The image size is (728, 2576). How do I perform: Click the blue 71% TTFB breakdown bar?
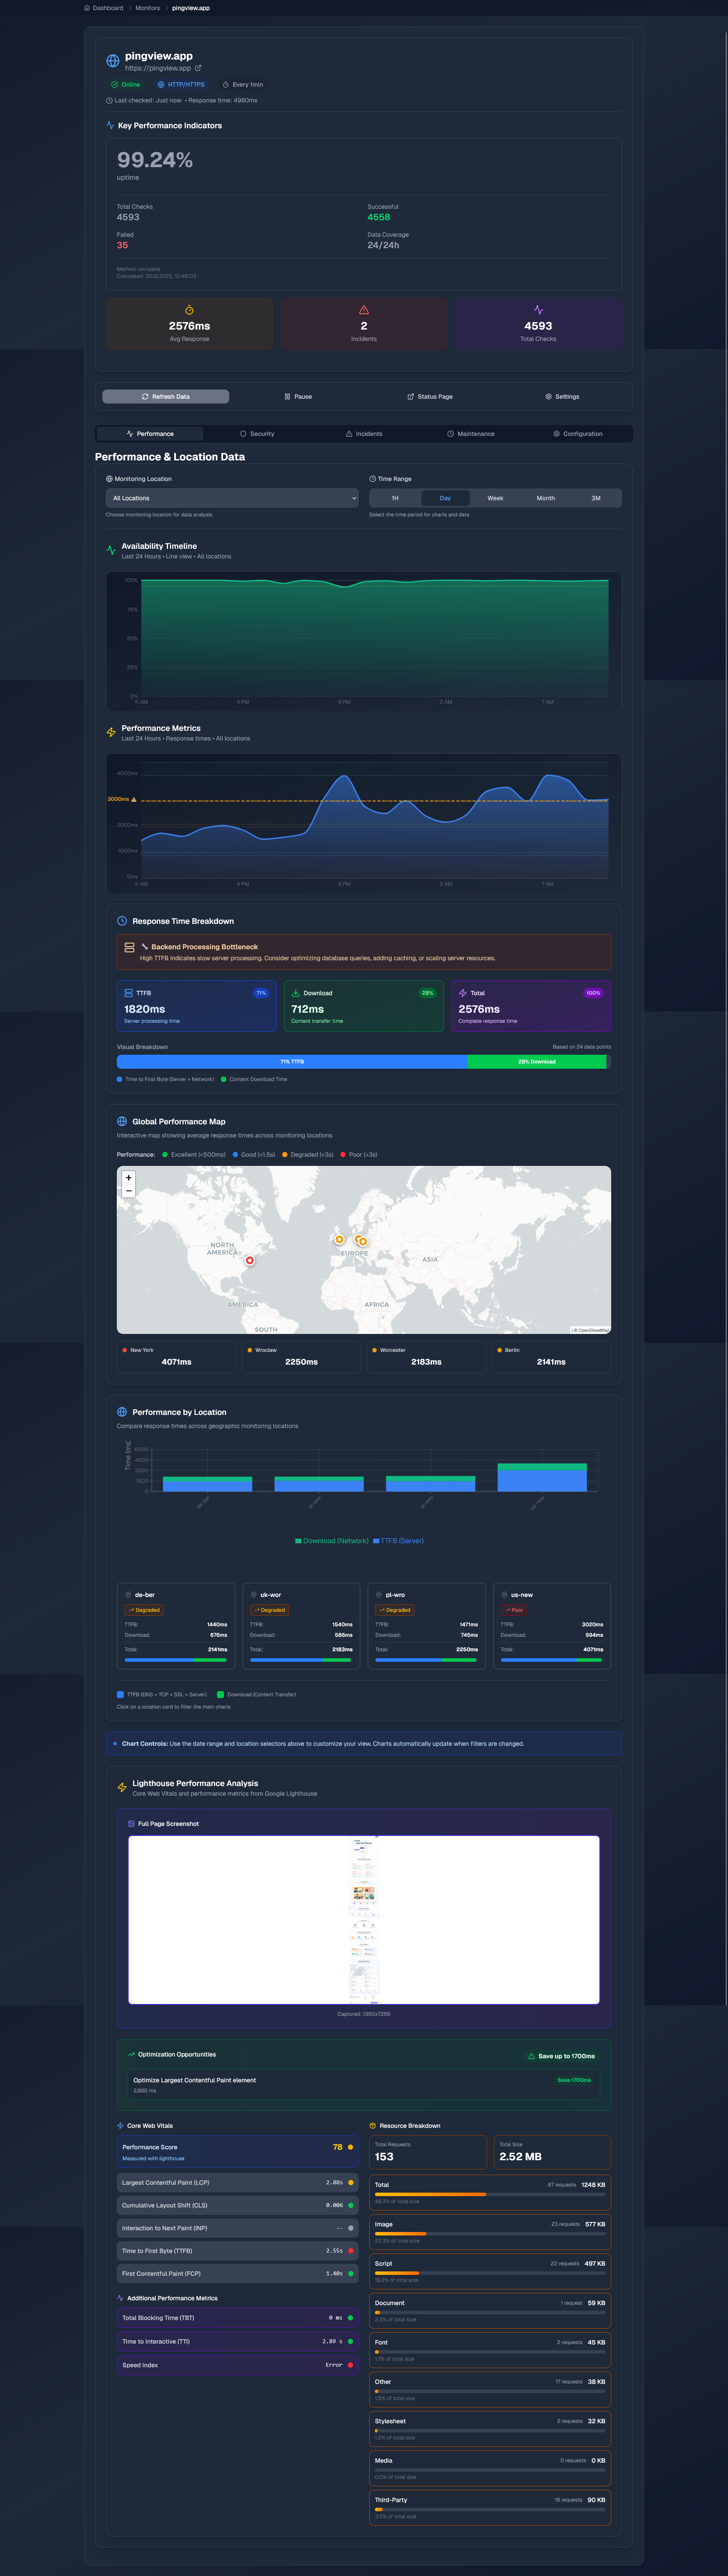coord(292,1062)
